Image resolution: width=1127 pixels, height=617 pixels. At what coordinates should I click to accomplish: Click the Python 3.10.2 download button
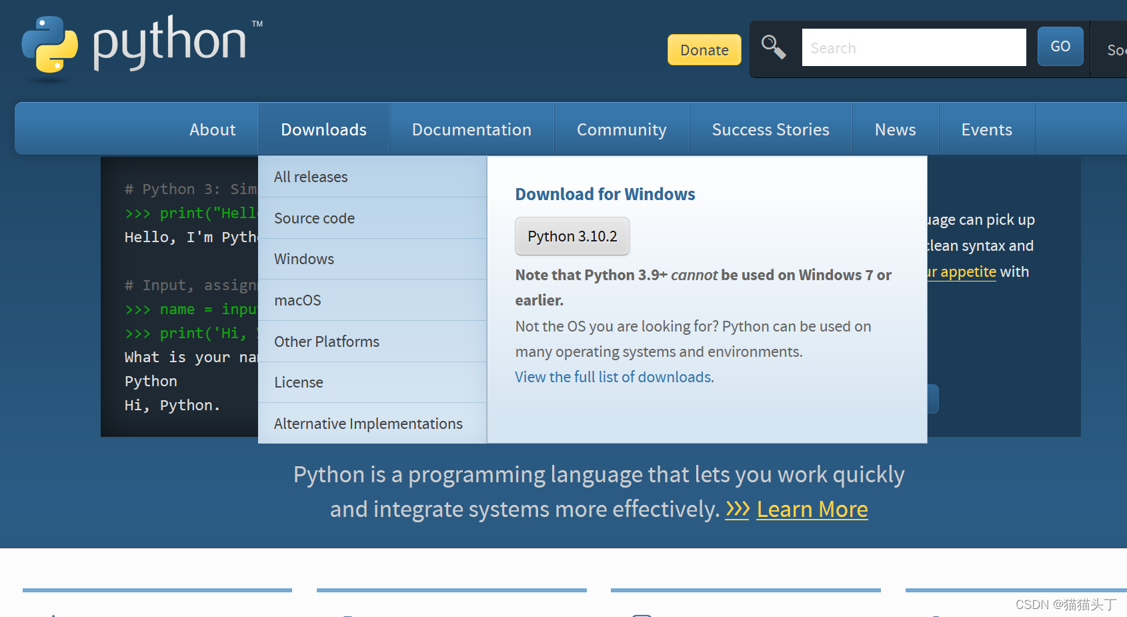coord(572,236)
